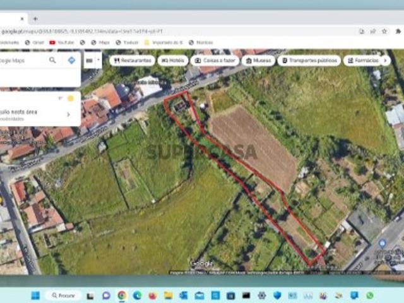The width and height of the screenshot is (404, 303).
Task: Select the Transportes públicos chip
Action: click(309, 61)
